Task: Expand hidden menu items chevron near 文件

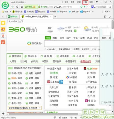Action: pos(62,2)
